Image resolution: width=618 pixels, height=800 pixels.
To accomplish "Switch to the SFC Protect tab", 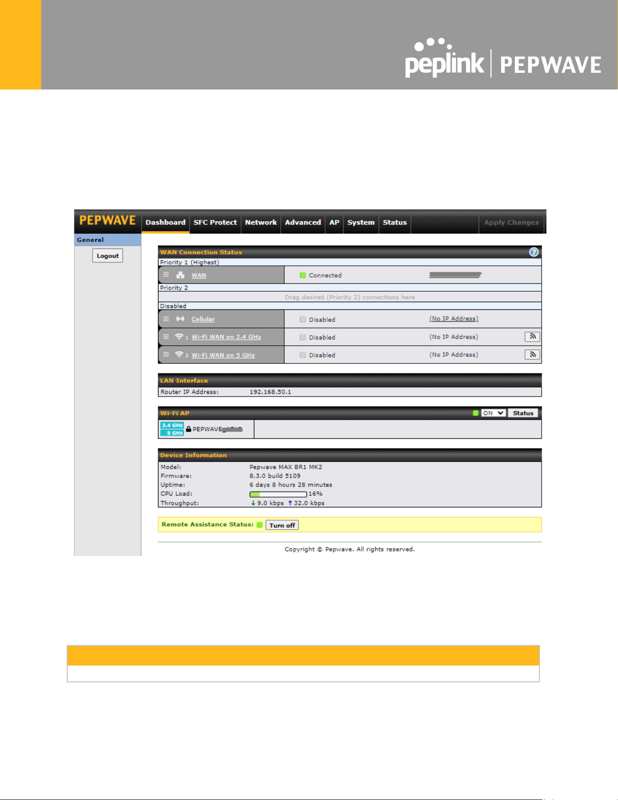I will tap(215, 222).
